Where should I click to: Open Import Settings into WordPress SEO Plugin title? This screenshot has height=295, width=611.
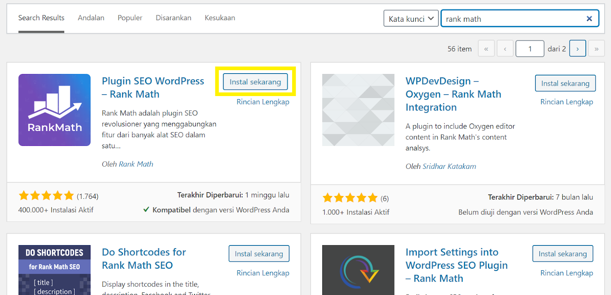pyautogui.click(x=457, y=265)
